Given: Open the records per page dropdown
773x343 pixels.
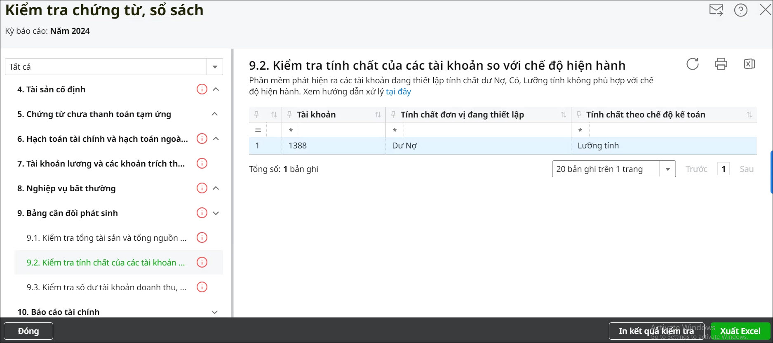Looking at the screenshot, I should pyautogui.click(x=667, y=169).
